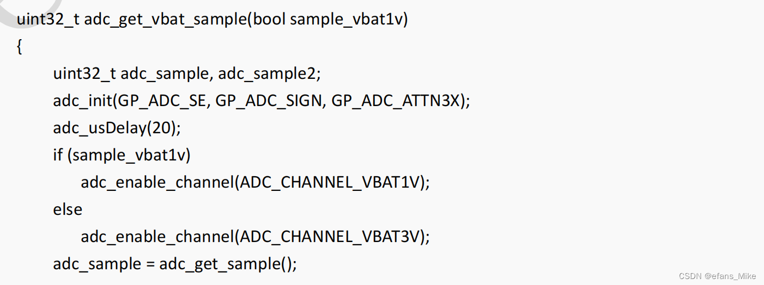Click adc_enable_channel call under the else

pos(156,237)
